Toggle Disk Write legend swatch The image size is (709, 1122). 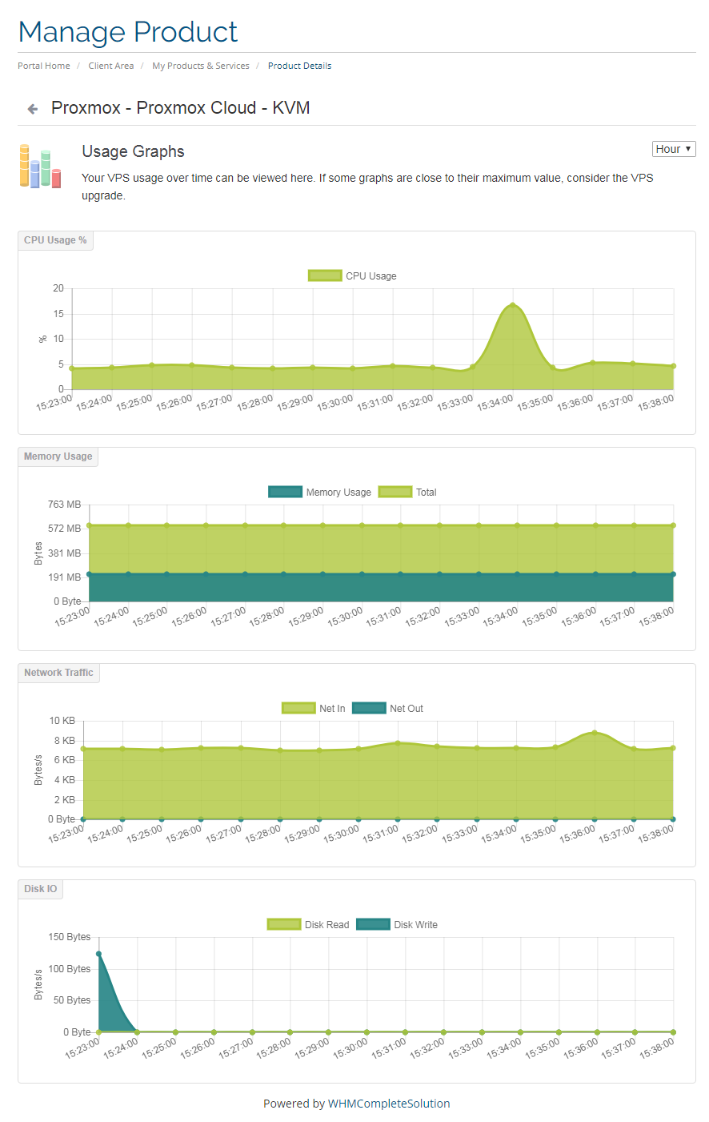[373, 924]
